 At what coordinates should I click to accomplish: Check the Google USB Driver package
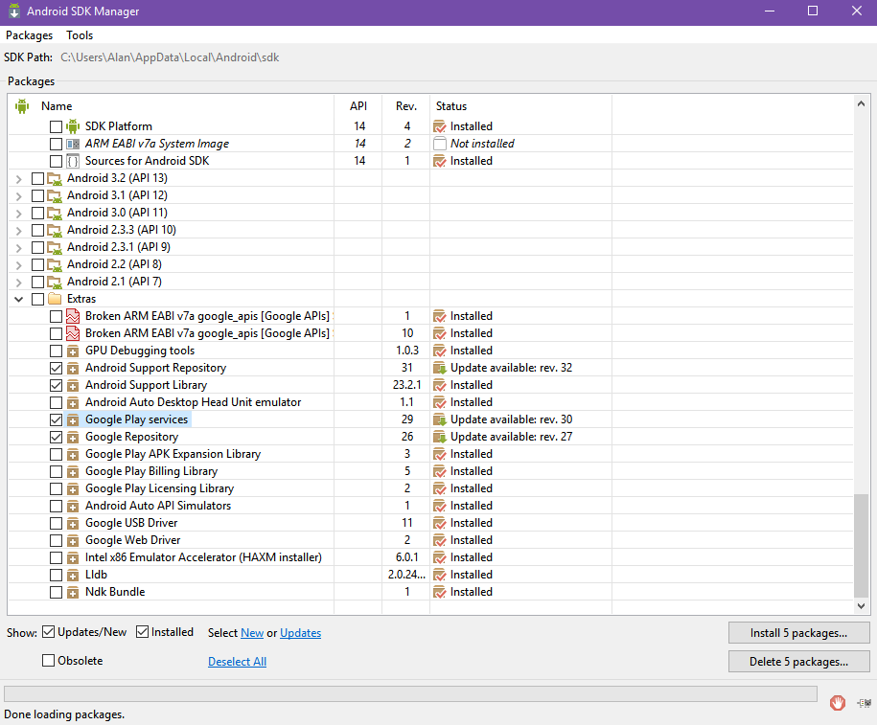click(56, 523)
